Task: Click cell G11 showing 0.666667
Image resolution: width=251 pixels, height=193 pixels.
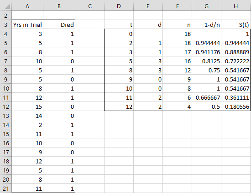Action: (206, 97)
